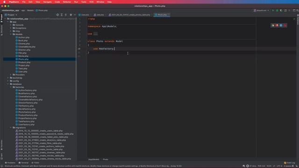The height and width of the screenshot is (168, 299).
Task: Click the collapse all icon in Project panel header
Action: pyautogui.click(x=66, y=14)
